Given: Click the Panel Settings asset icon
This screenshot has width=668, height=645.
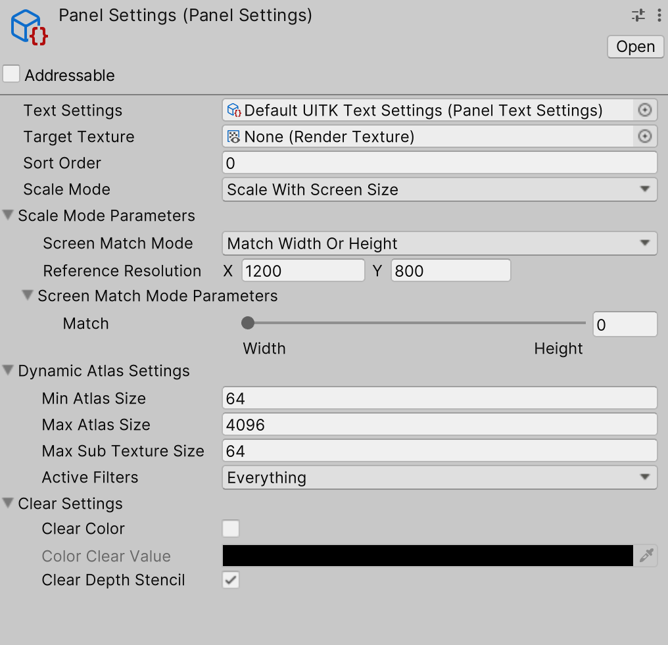Looking at the screenshot, I should [x=30, y=28].
